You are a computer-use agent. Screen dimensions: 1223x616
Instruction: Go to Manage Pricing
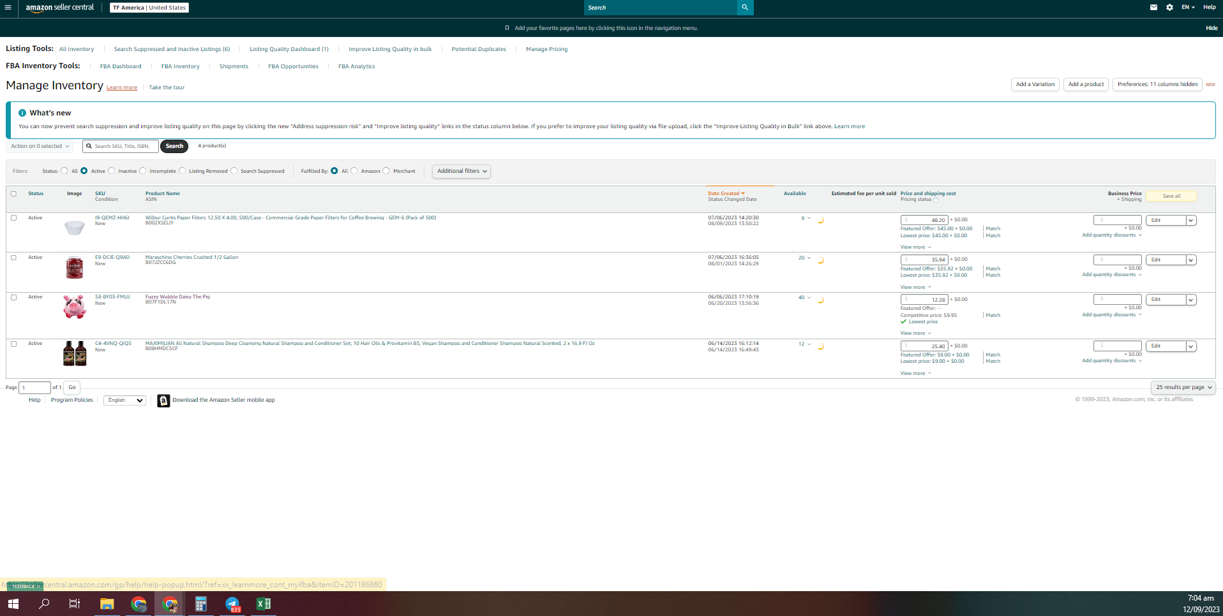546,49
